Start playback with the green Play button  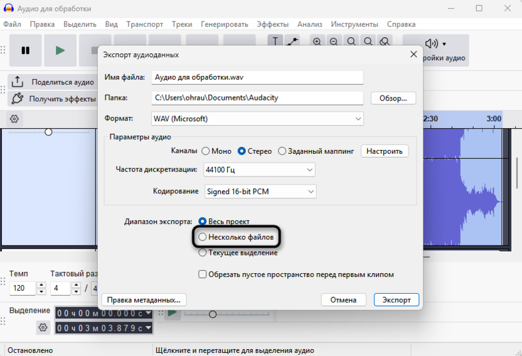[x=60, y=50]
